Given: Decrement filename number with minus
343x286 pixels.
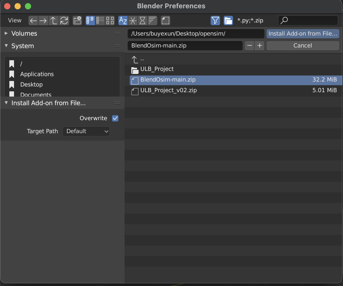Looking at the screenshot, I should click(x=250, y=46).
